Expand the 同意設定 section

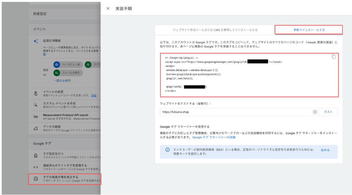(64, 14)
